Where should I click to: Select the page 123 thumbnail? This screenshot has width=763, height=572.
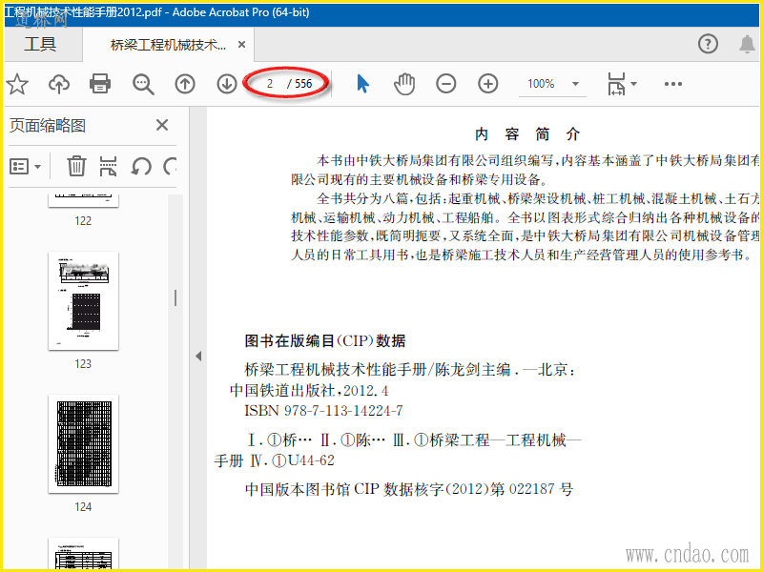83,300
